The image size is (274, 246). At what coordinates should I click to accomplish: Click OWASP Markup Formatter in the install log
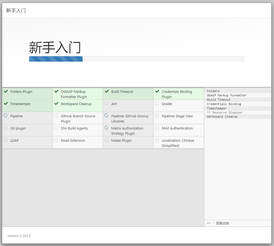tap(227, 95)
